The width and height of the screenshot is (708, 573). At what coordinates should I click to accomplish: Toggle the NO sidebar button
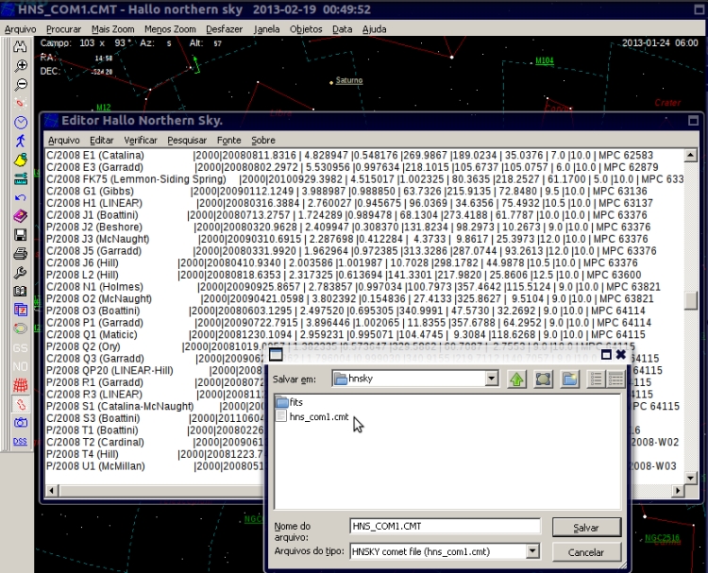[x=21, y=366]
